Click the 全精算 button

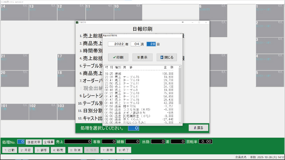click(49, 142)
